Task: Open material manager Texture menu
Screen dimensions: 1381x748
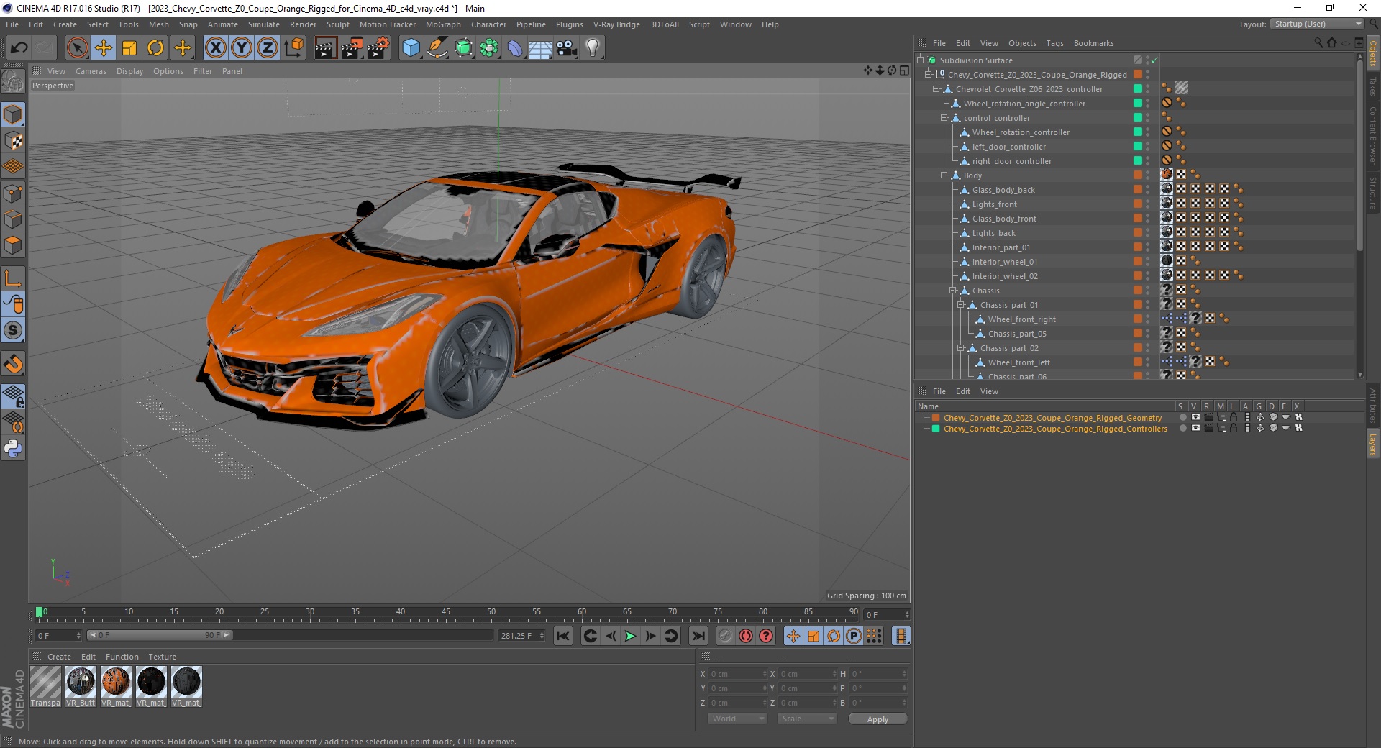Action: tap(162, 657)
